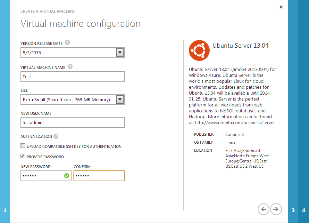
Task: Uncheck the Provide Password checkbox
Action: click(23, 157)
